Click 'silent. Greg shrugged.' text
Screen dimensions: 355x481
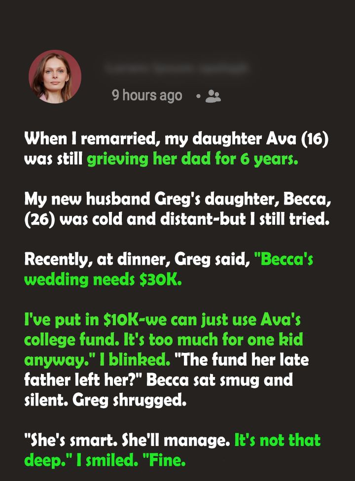(x=105, y=400)
